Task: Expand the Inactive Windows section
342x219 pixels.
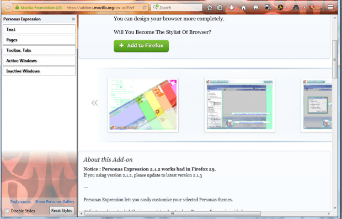Action: point(39,71)
